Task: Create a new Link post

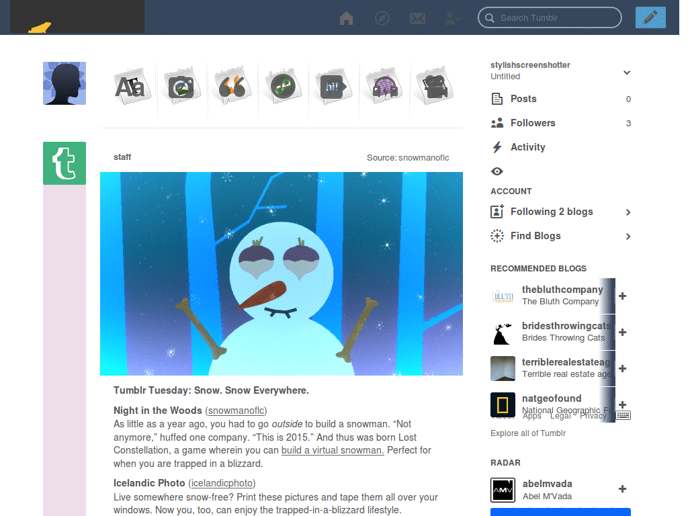Action: 283,87
